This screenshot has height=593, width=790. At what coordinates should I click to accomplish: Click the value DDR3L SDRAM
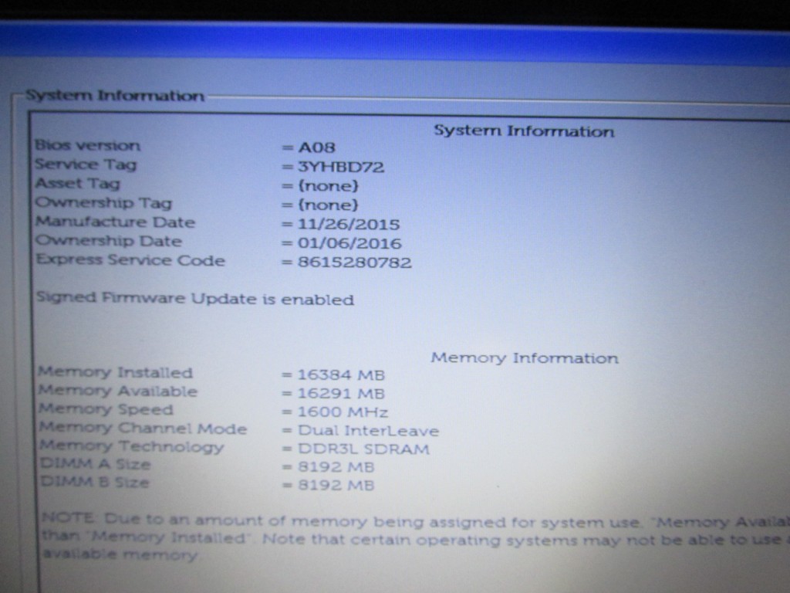[364, 449]
